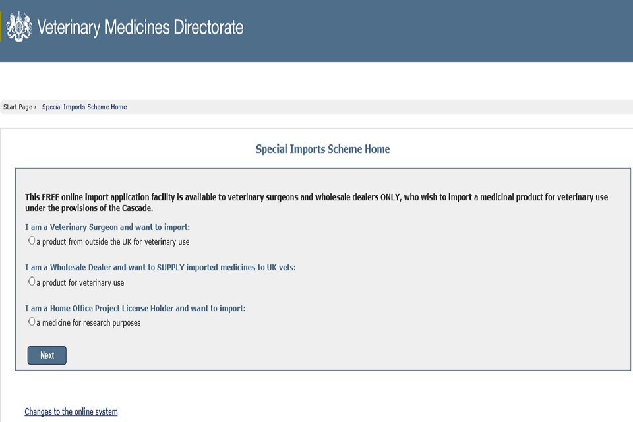Viewport: 633px width, 422px height.
Task: Select the Wholesale Dealer 'product for veterinary use' option
Action: [32, 281]
